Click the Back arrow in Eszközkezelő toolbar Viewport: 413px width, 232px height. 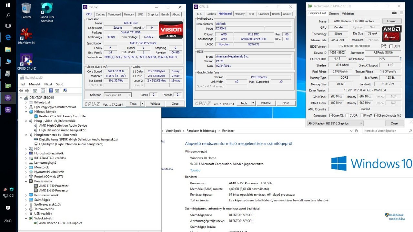(22, 91)
